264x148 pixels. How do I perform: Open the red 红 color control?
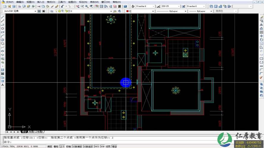(140, 11)
